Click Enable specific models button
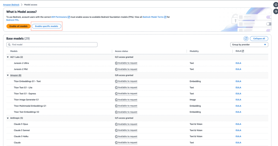The height and width of the screenshot is (146, 278). [x=47, y=26]
